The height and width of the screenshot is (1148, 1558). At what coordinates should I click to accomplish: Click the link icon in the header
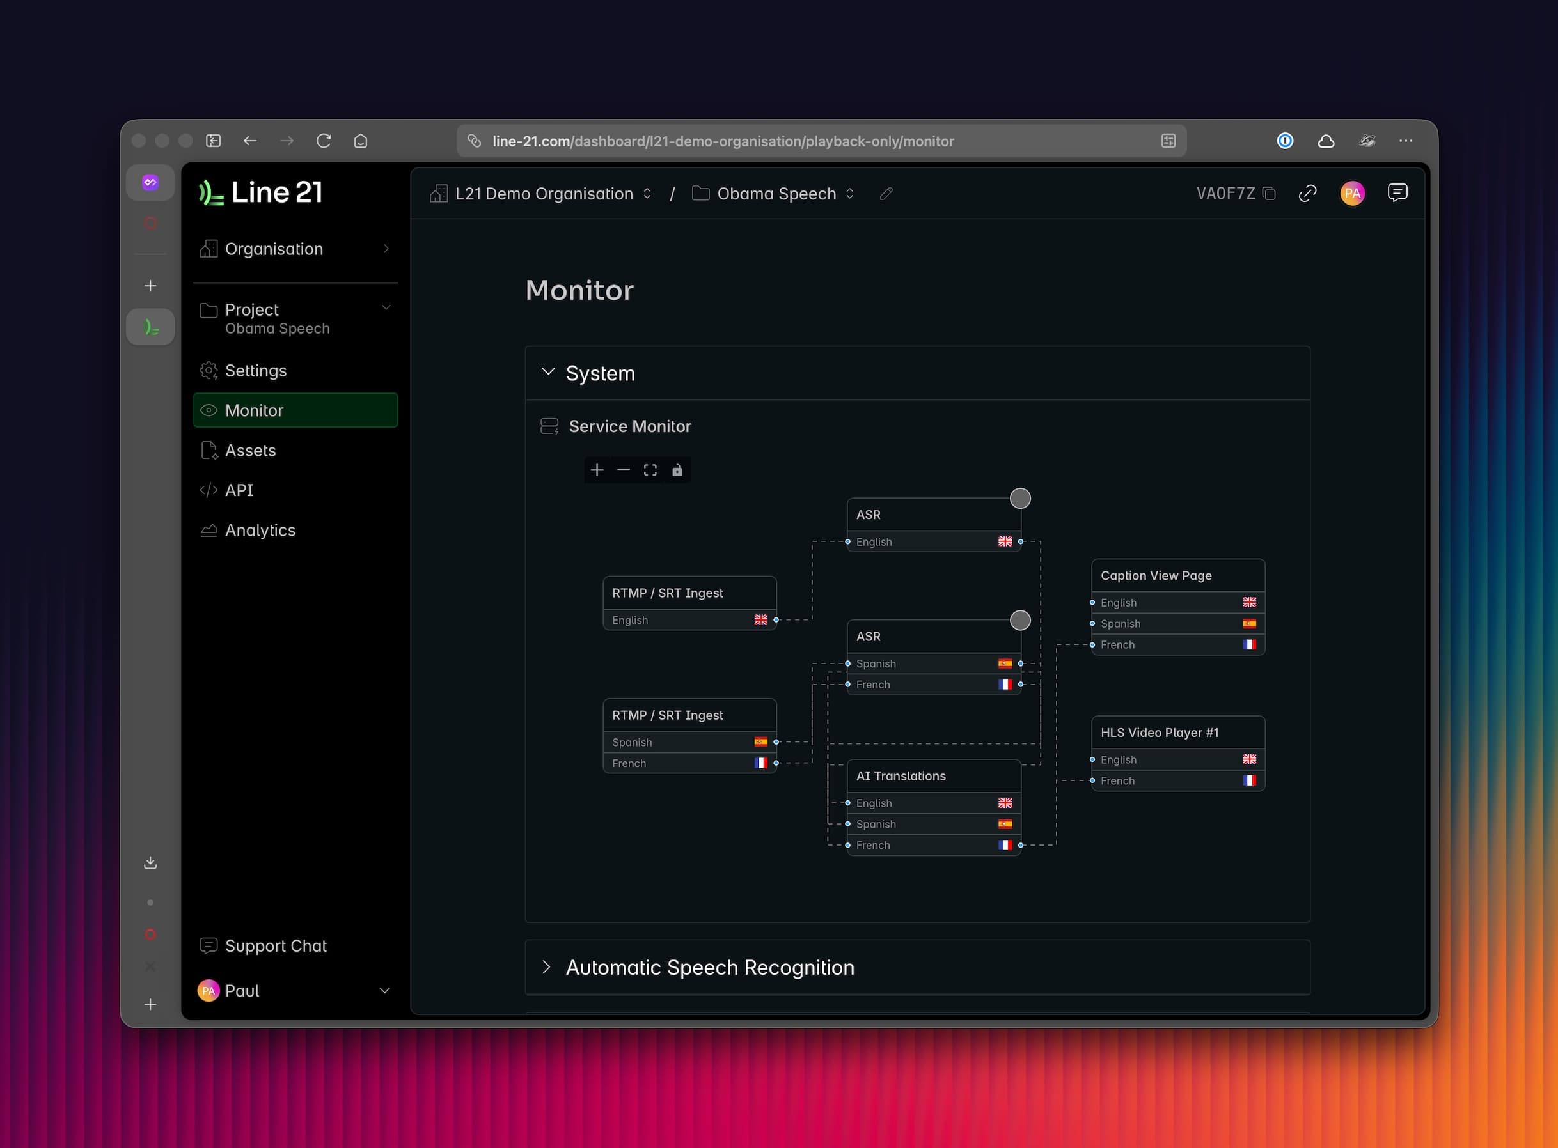1308,193
